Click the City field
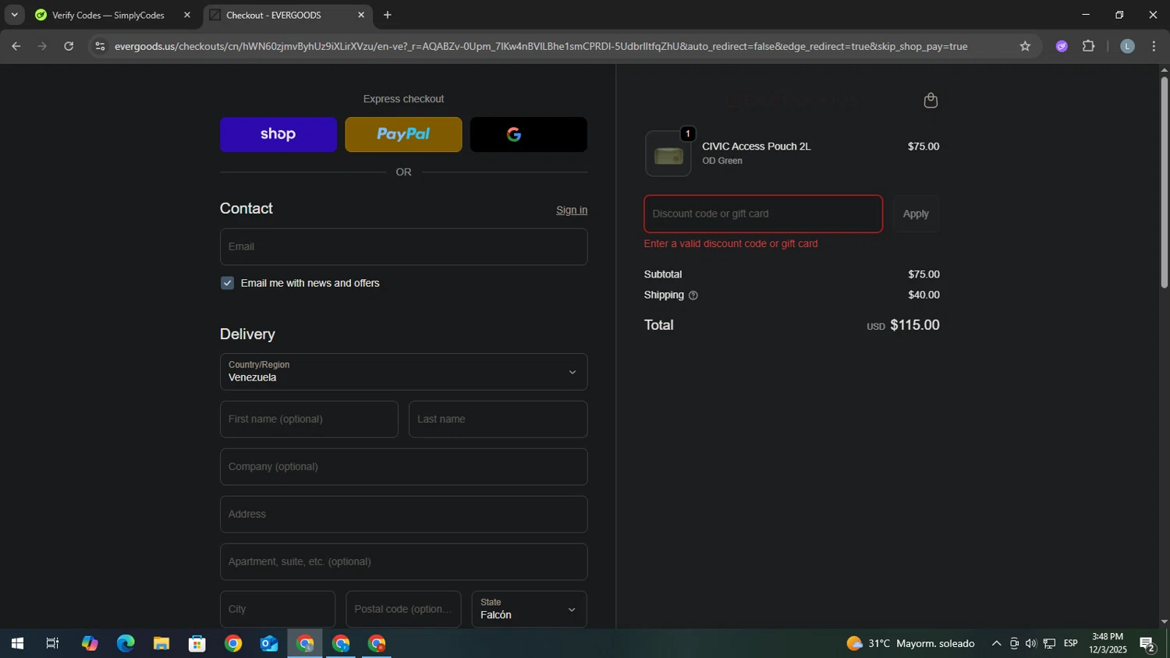 [x=278, y=609]
